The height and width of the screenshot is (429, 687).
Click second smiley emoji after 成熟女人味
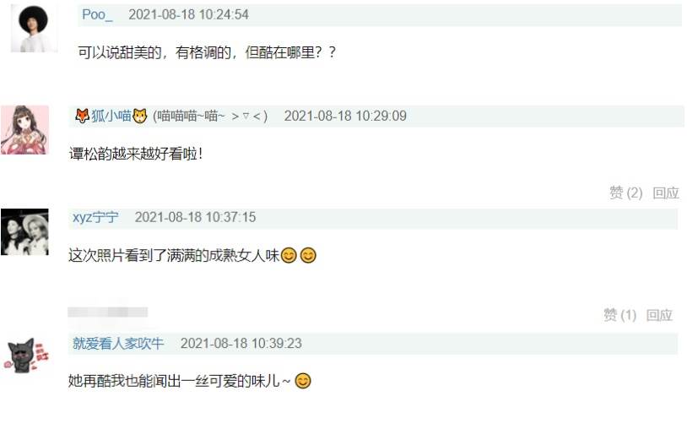(x=308, y=255)
